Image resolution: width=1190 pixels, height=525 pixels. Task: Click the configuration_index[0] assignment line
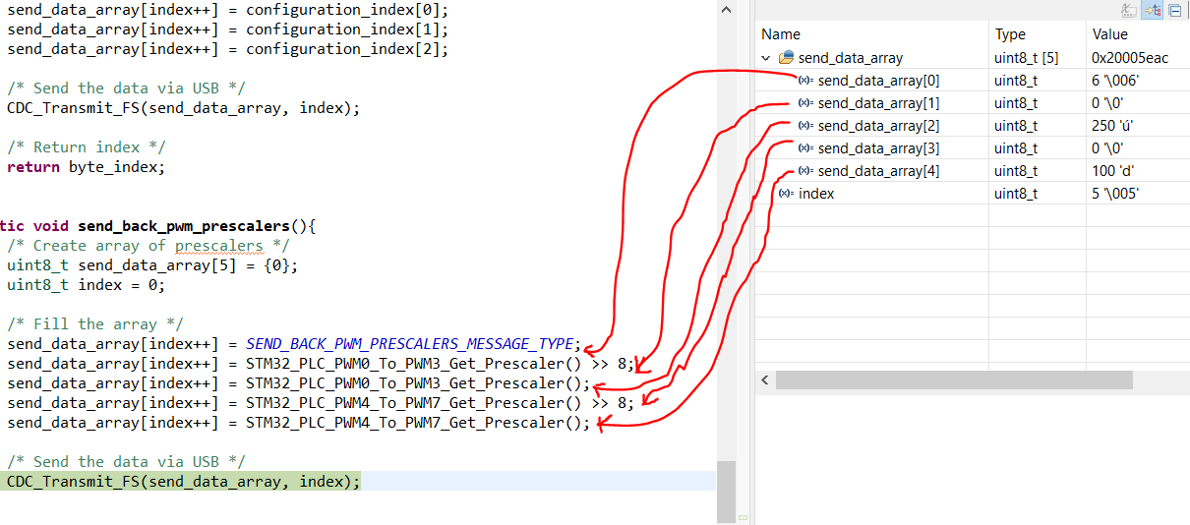(x=227, y=10)
